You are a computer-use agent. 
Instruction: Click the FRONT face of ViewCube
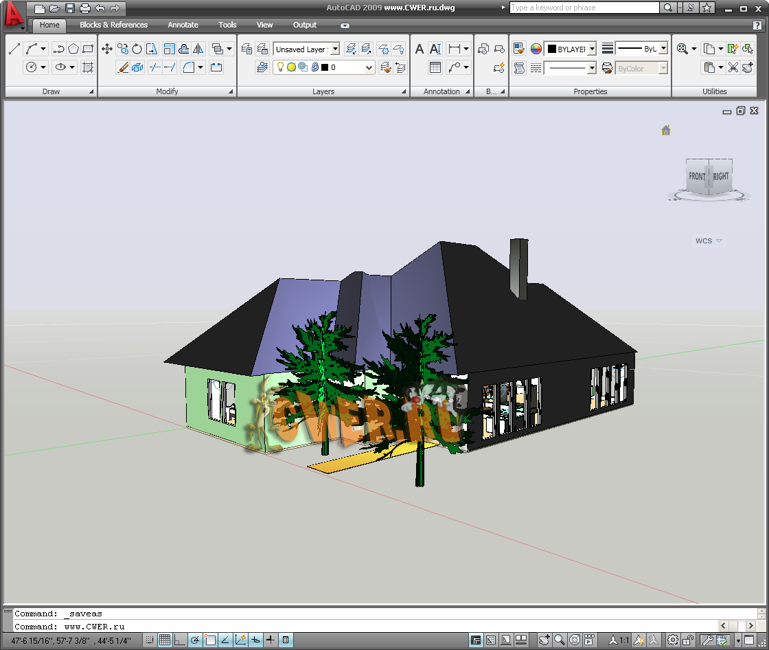click(x=696, y=177)
